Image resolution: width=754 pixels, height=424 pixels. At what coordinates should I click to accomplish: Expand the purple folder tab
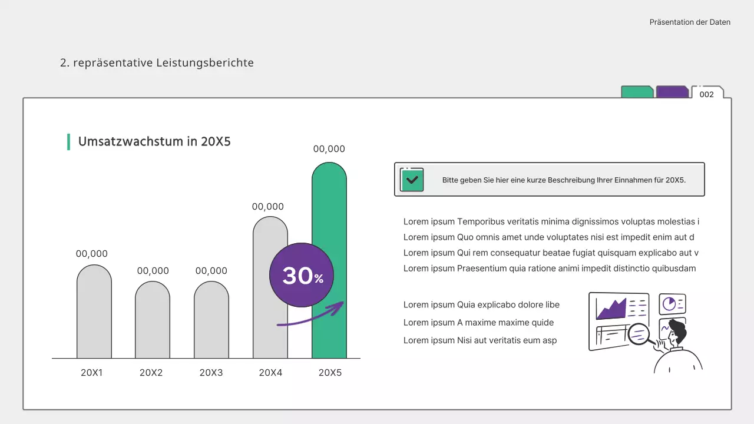[672, 91]
